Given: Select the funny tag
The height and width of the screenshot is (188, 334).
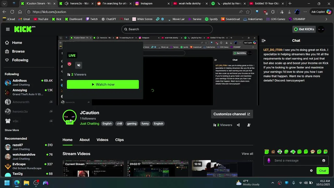Looking at the screenshot, I should pyautogui.click(x=145, y=124).
